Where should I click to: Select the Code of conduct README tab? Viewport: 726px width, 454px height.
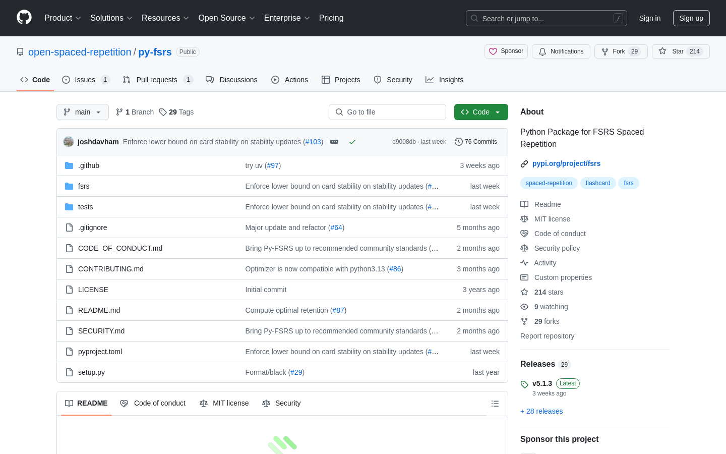[x=153, y=403]
